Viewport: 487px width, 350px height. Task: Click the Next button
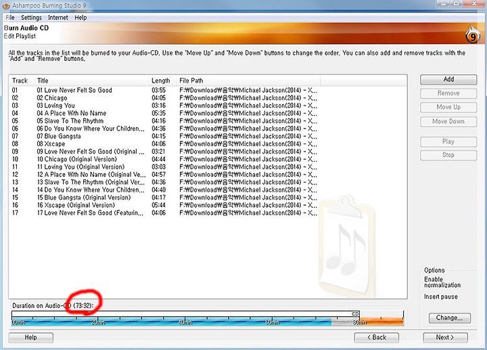(x=445, y=338)
